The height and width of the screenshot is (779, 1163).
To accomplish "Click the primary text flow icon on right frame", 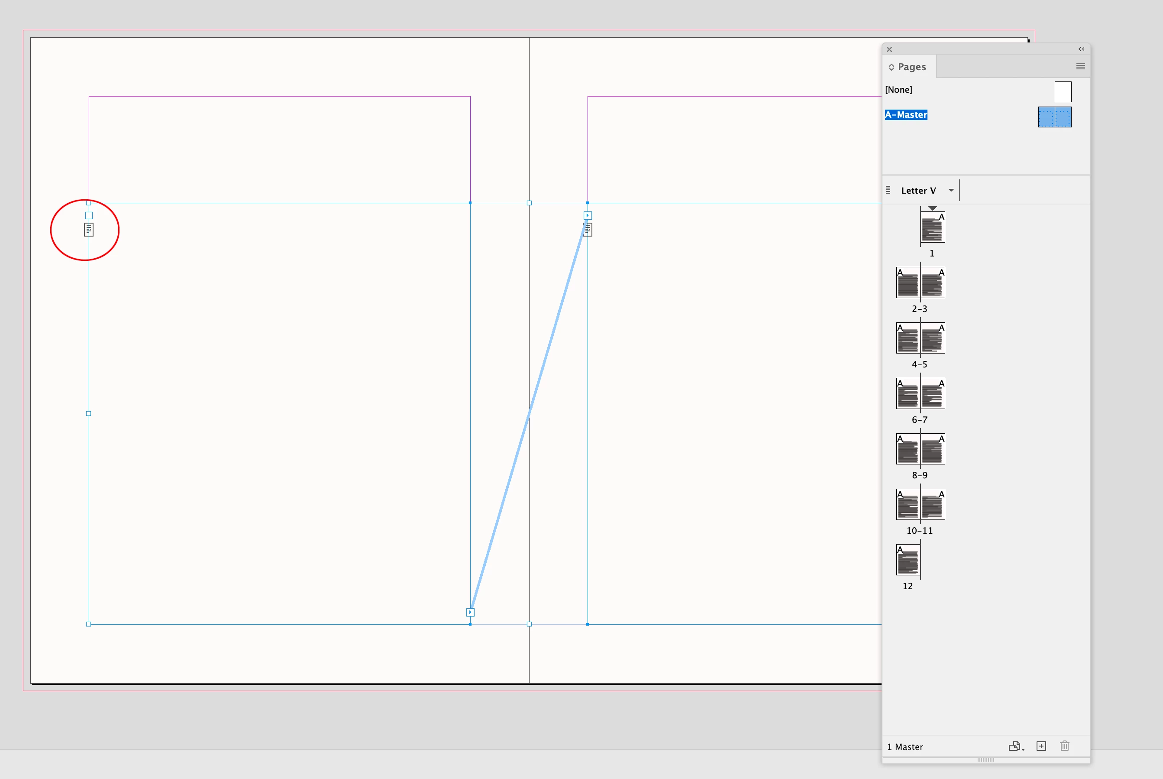I will point(588,230).
